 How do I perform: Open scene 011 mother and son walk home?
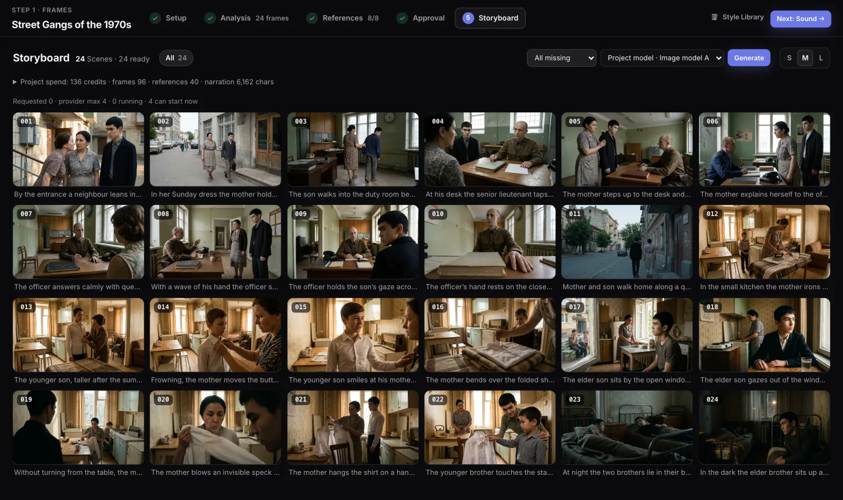627,242
